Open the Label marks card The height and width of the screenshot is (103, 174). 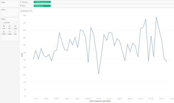[15, 27]
